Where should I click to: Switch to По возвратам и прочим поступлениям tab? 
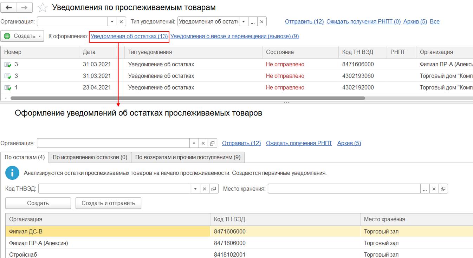[x=188, y=157]
